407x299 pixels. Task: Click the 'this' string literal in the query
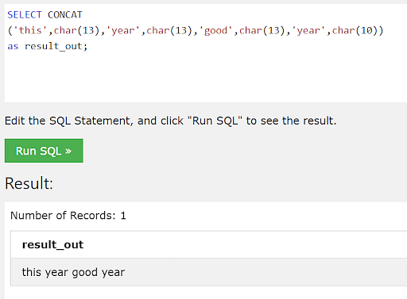[x=30, y=31]
